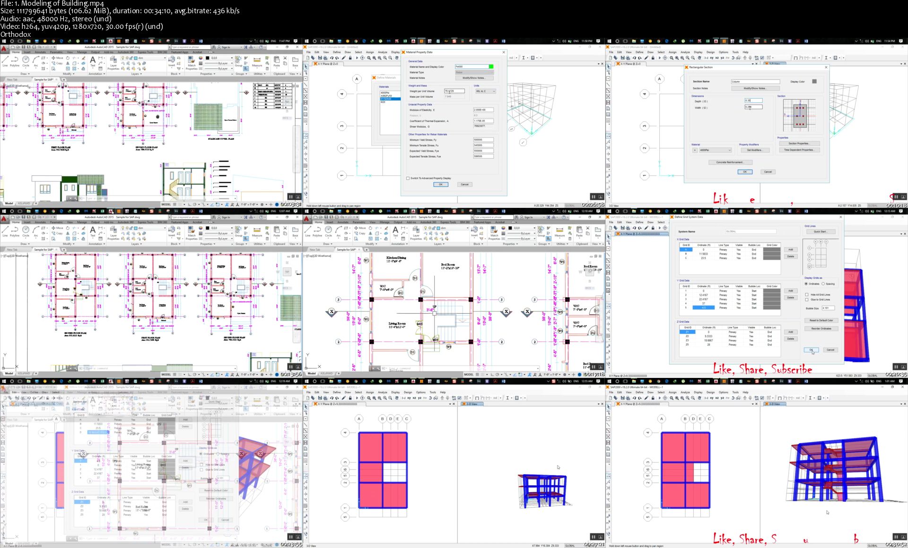
Task: Select the 3-d view button in the 00:10:18 frame
Action: tap(706, 58)
